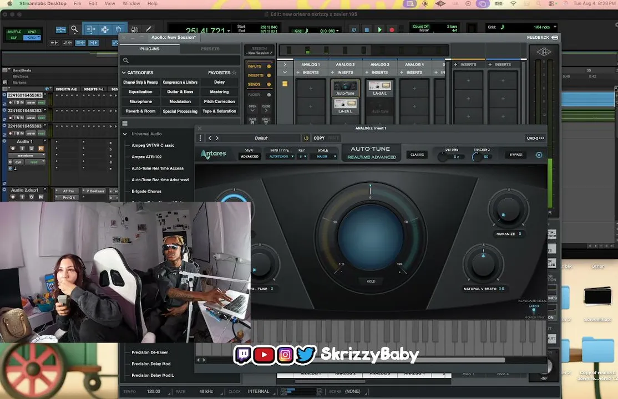
Task: Click the Compressors & Limiters category button
Action: click(x=180, y=83)
